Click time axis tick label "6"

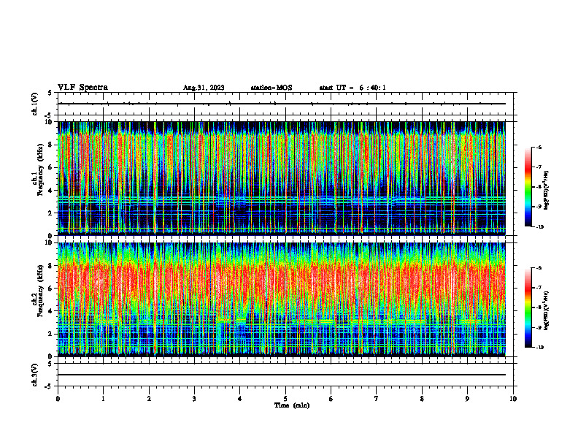click(x=331, y=399)
